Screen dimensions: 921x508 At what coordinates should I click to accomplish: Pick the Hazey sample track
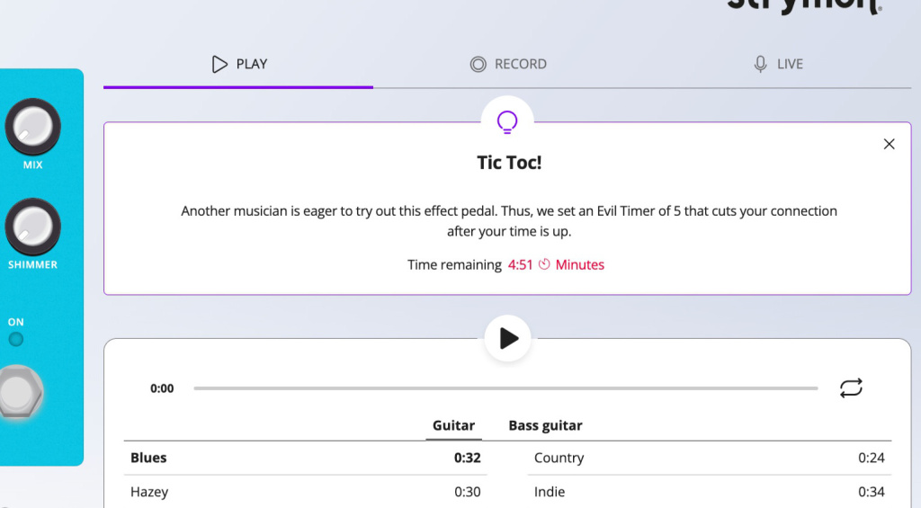306,492
